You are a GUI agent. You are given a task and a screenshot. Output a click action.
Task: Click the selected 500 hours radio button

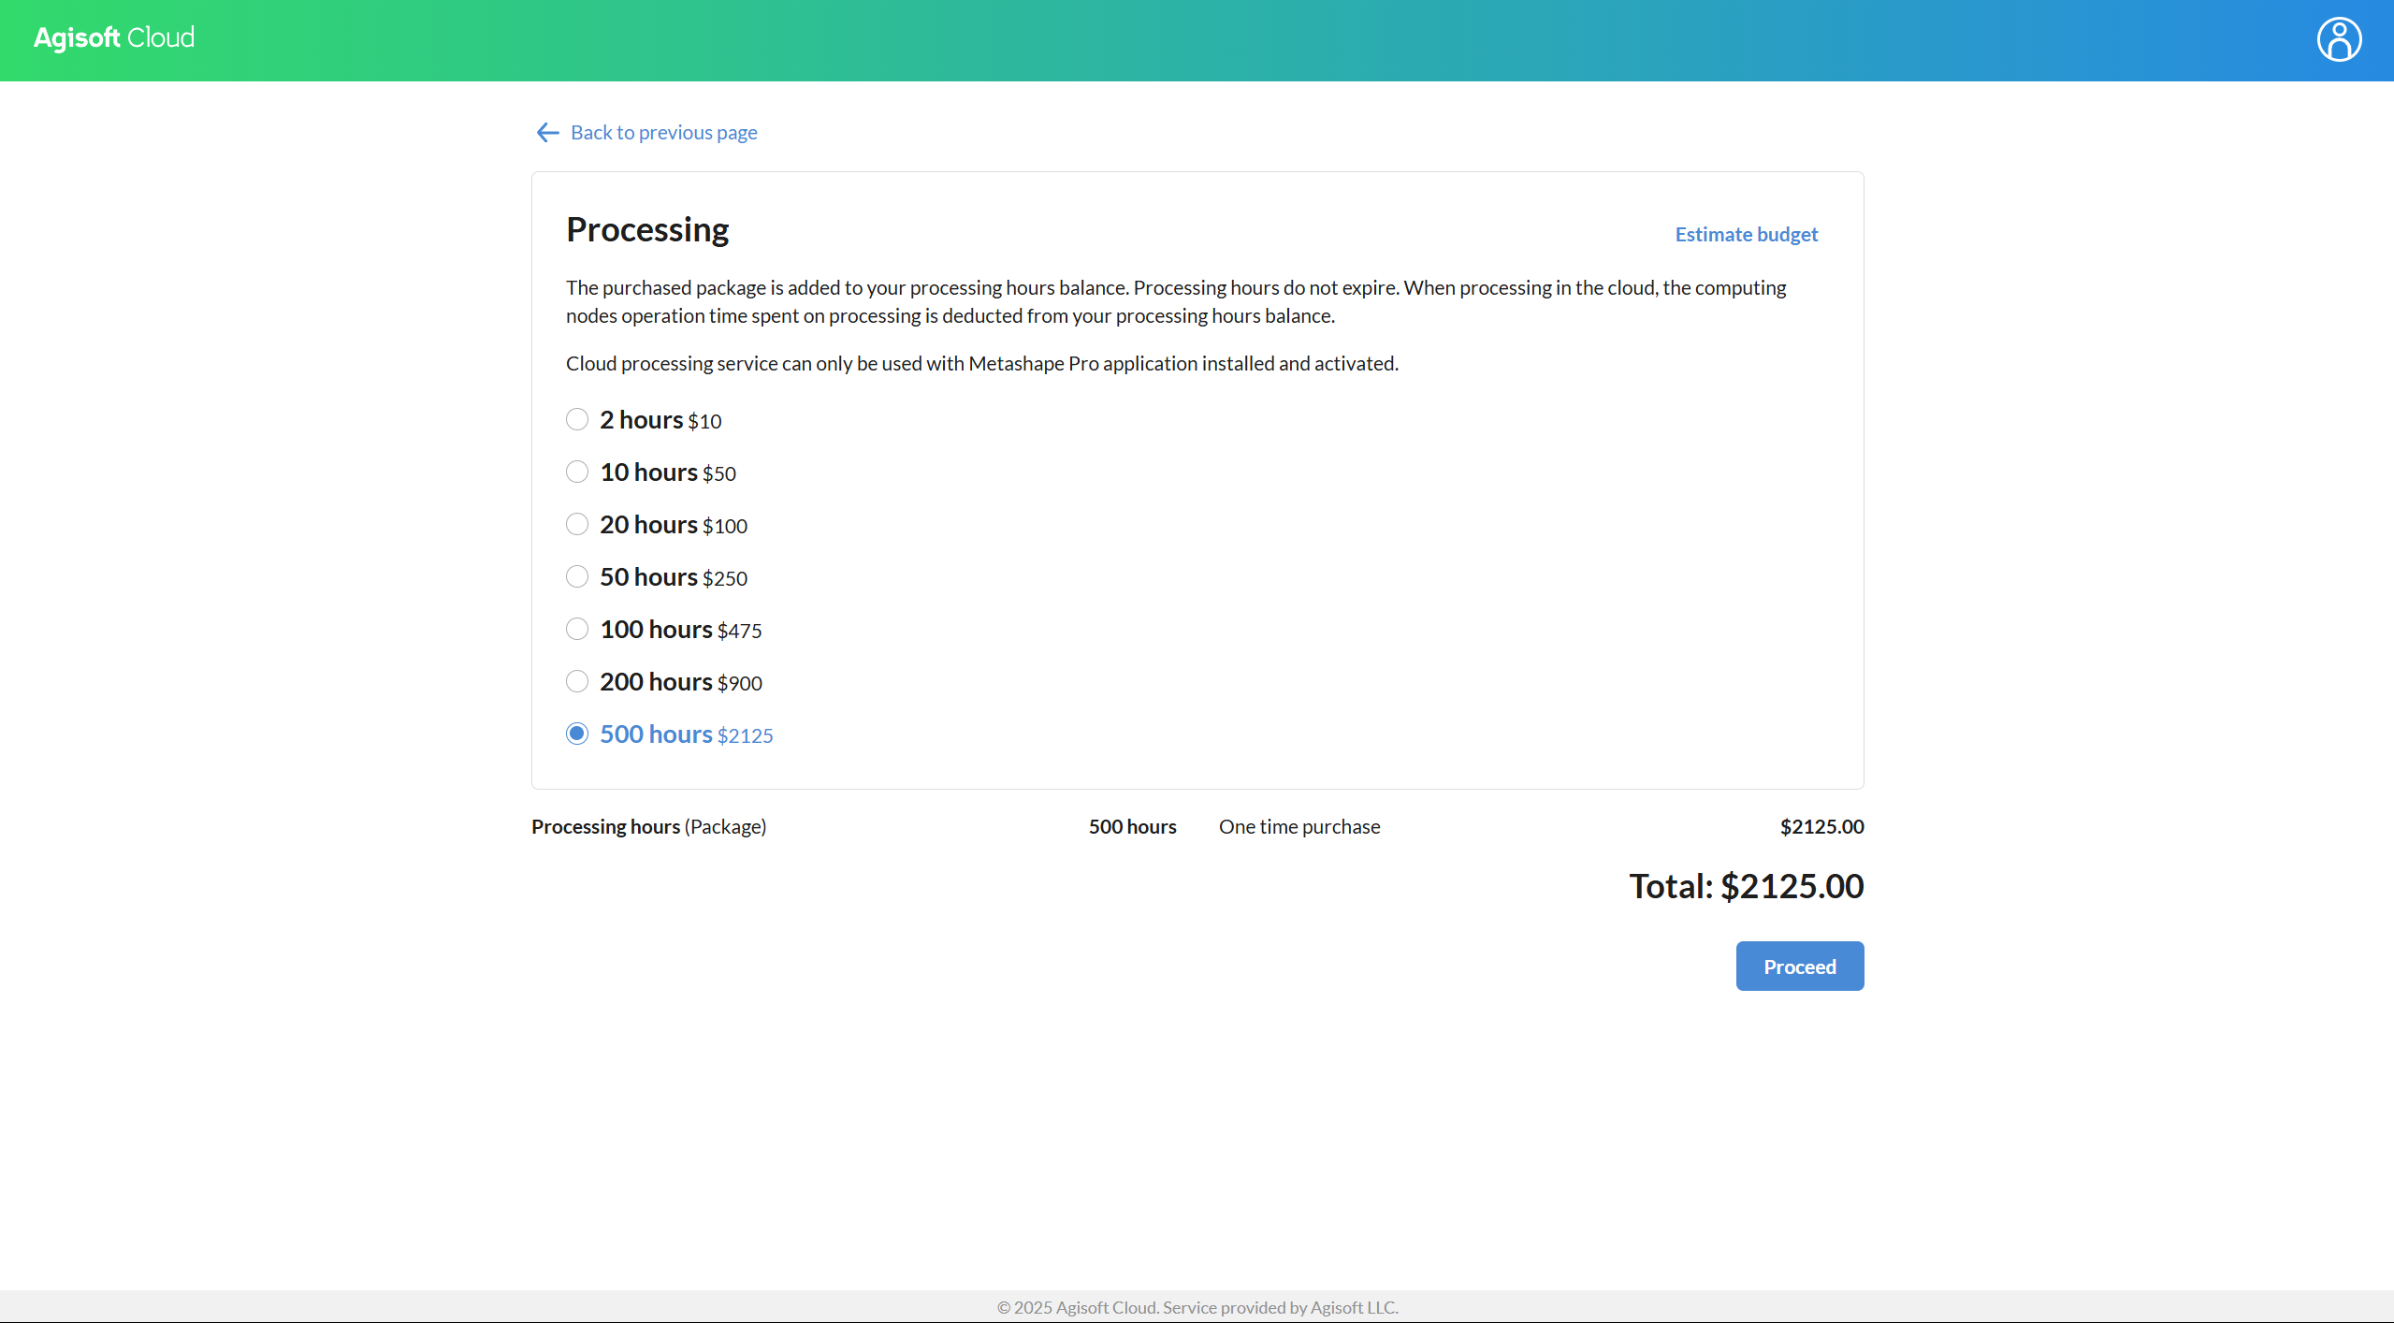[x=577, y=734]
